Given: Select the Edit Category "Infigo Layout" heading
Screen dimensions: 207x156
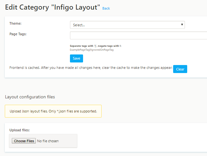Looking at the screenshot, I should click(52, 7).
